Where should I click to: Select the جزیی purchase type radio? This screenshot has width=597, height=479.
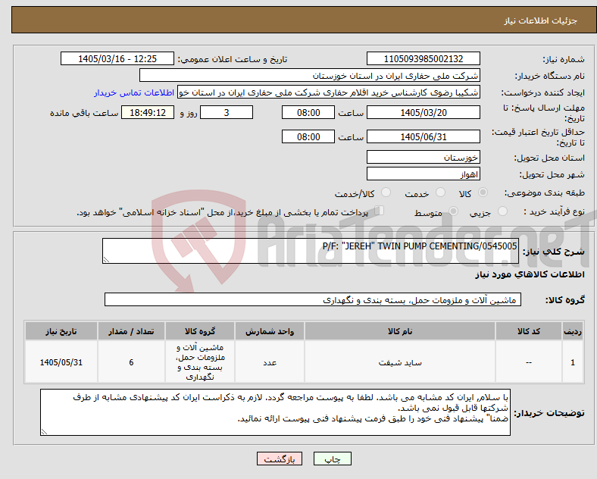pos(502,211)
